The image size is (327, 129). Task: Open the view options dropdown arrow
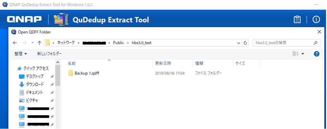click(x=303, y=54)
